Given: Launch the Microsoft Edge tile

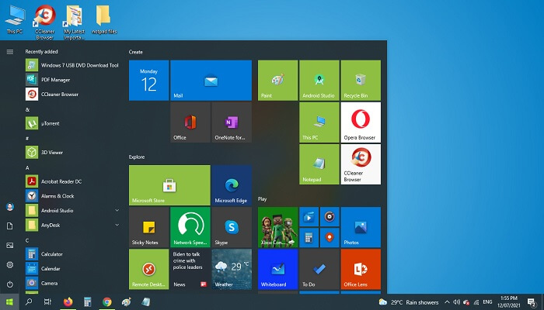Looking at the screenshot, I should (x=232, y=185).
